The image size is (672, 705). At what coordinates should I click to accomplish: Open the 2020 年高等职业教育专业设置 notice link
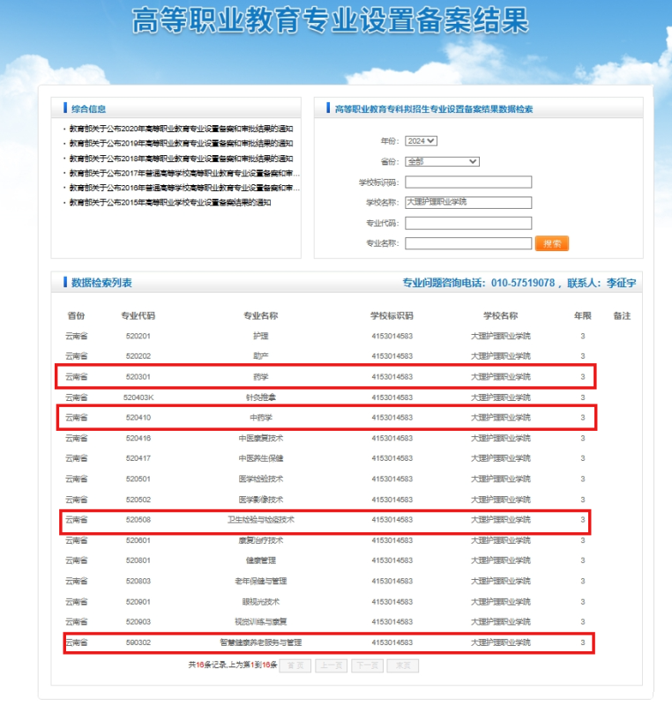pyautogui.click(x=181, y=129)
